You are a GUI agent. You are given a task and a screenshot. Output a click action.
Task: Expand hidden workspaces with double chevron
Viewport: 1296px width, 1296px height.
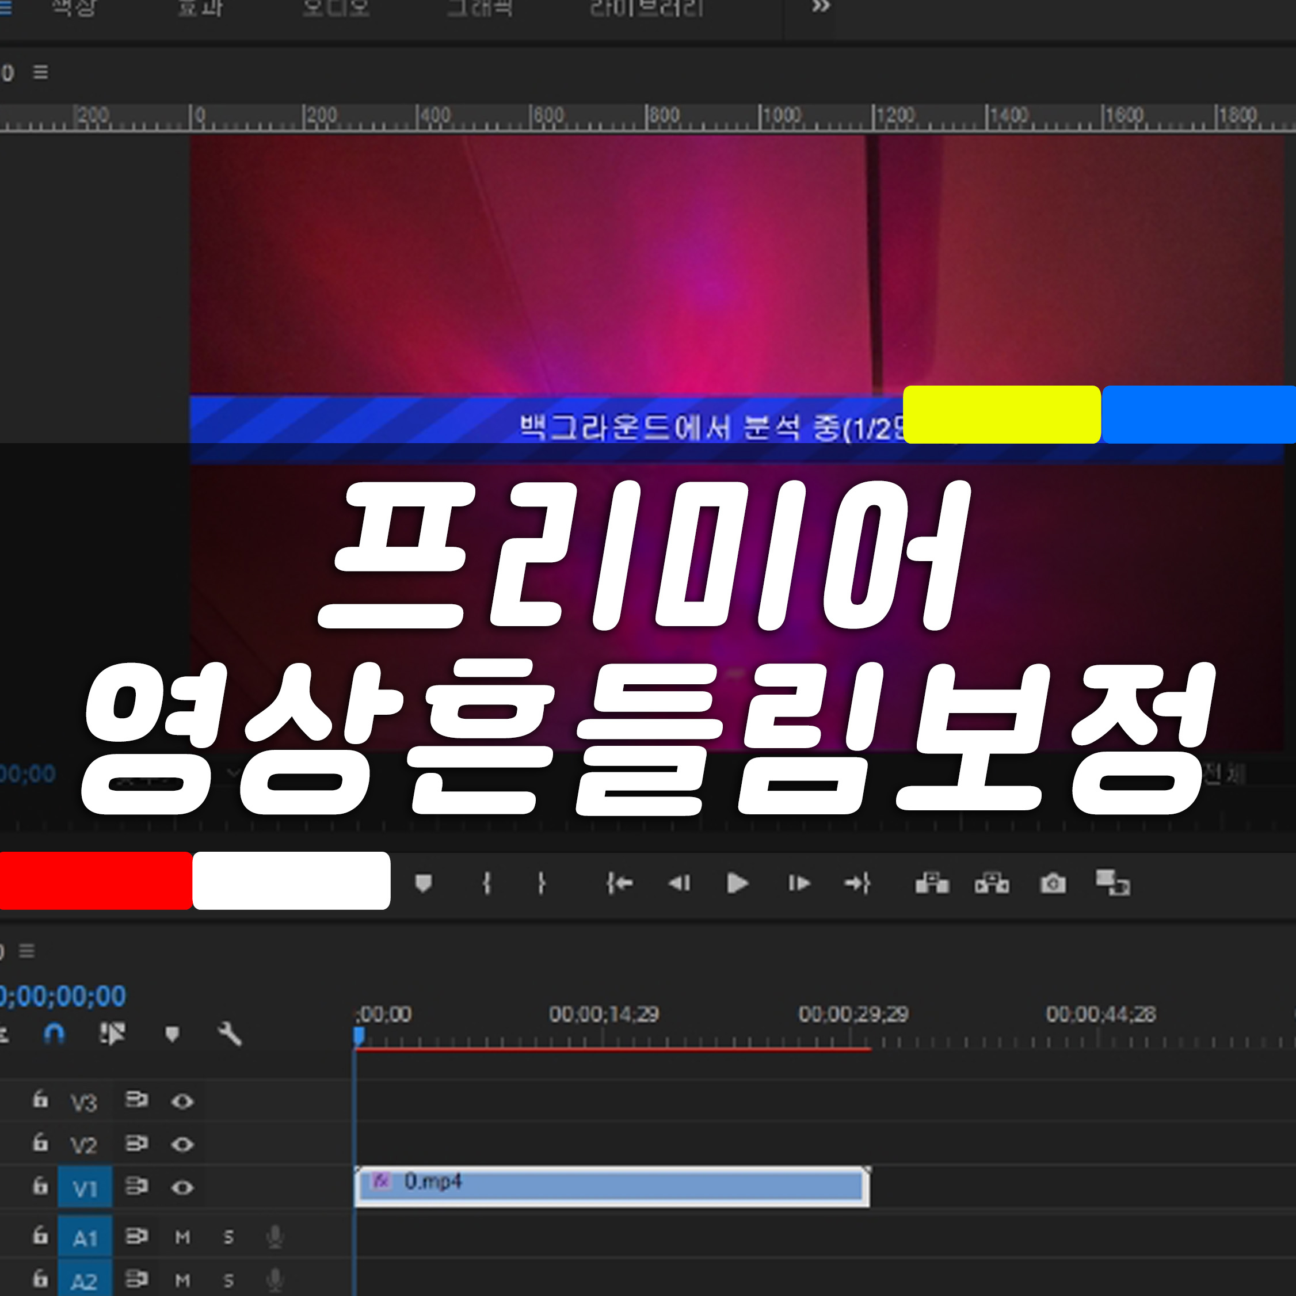(821, 7)
